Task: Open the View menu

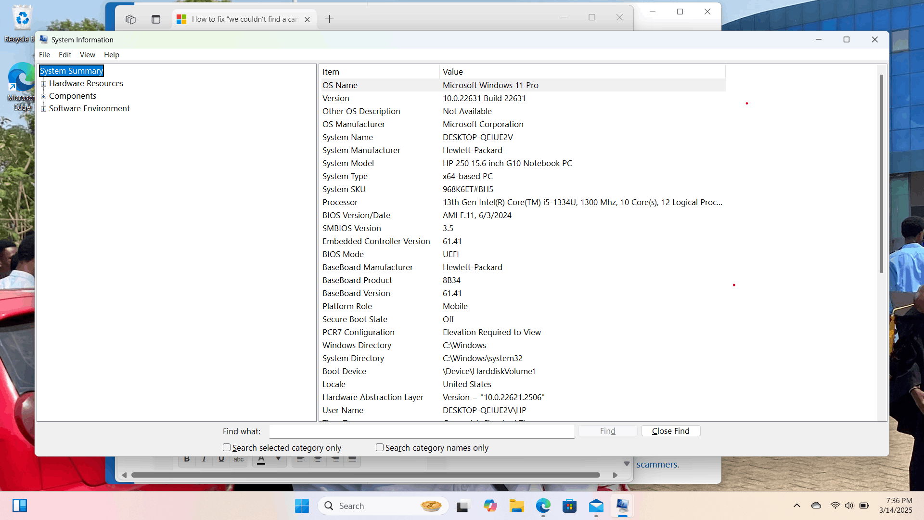Action: click(x=87, y=54)
